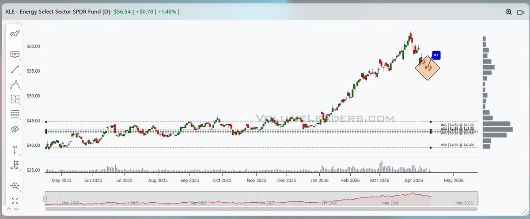Viewport: 530px width, 219px height.
Task: Select the flag marker tool
Action: point(15,166)
